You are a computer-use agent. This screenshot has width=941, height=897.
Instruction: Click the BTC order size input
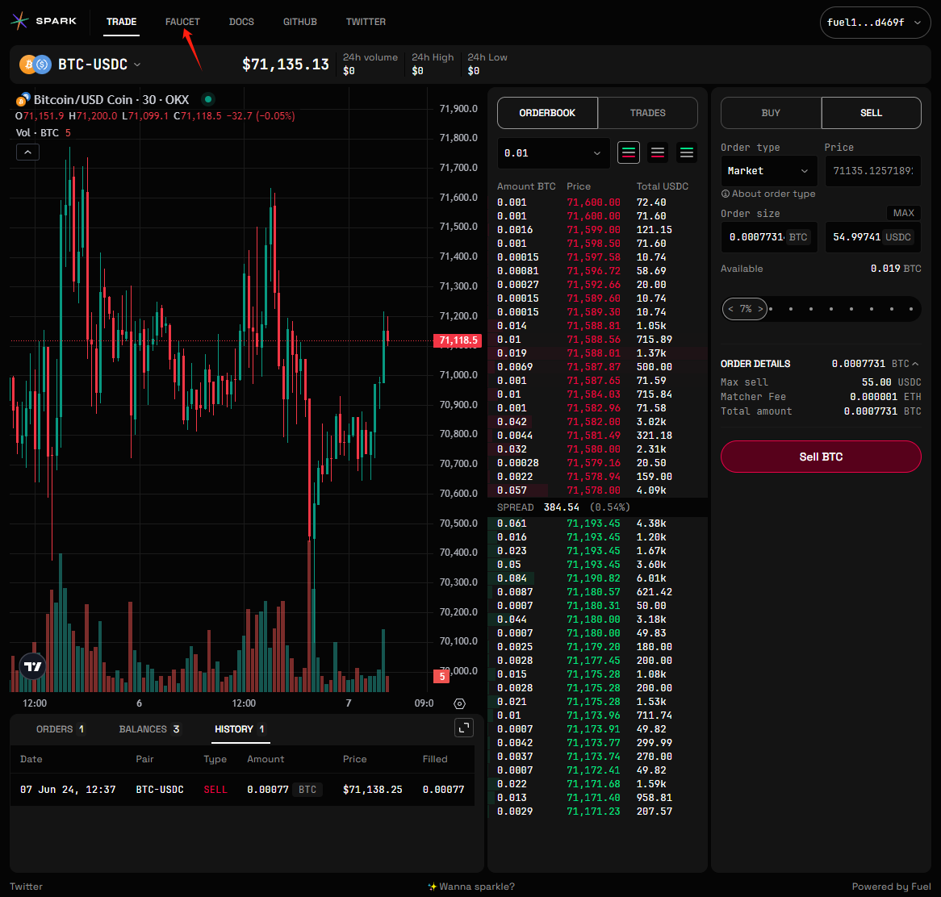(x=769, y=237)
